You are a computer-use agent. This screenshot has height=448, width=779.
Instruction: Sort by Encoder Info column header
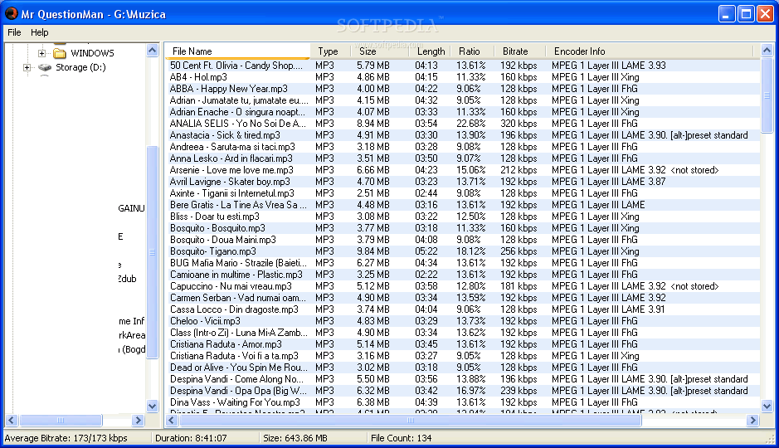point(650,51)
